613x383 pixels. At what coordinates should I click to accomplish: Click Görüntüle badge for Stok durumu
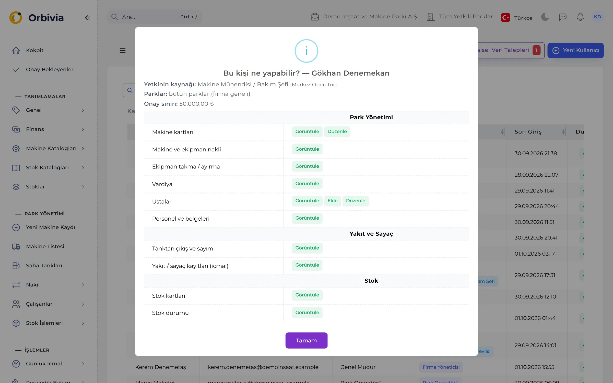coord(307,313)
